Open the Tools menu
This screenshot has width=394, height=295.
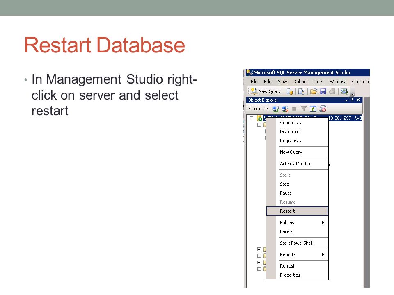coord(318,82)
